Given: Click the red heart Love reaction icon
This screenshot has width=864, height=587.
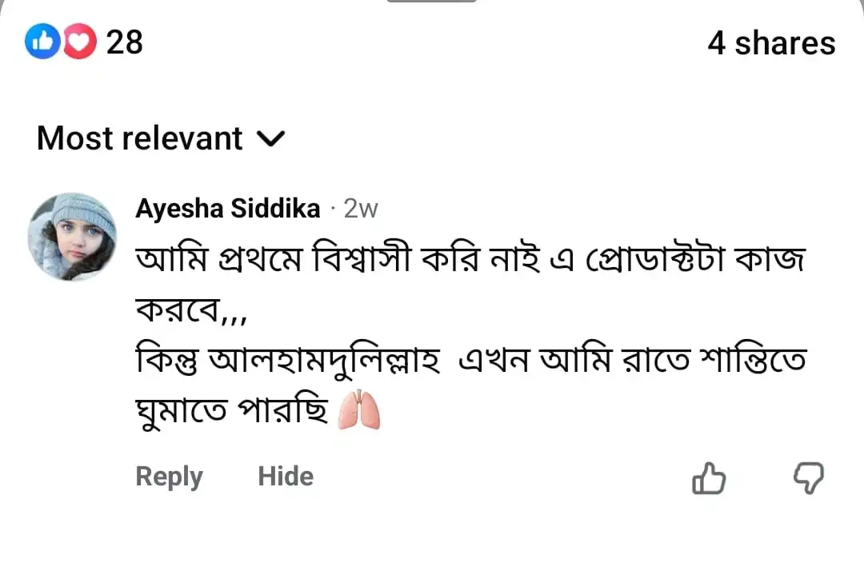Looking at the screenshot, I should tap(78, 42).
